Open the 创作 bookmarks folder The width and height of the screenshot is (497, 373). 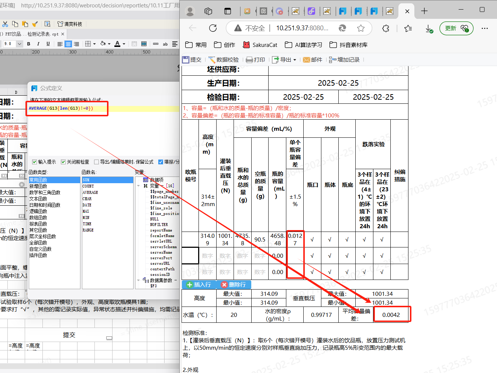tap(225, 45)
